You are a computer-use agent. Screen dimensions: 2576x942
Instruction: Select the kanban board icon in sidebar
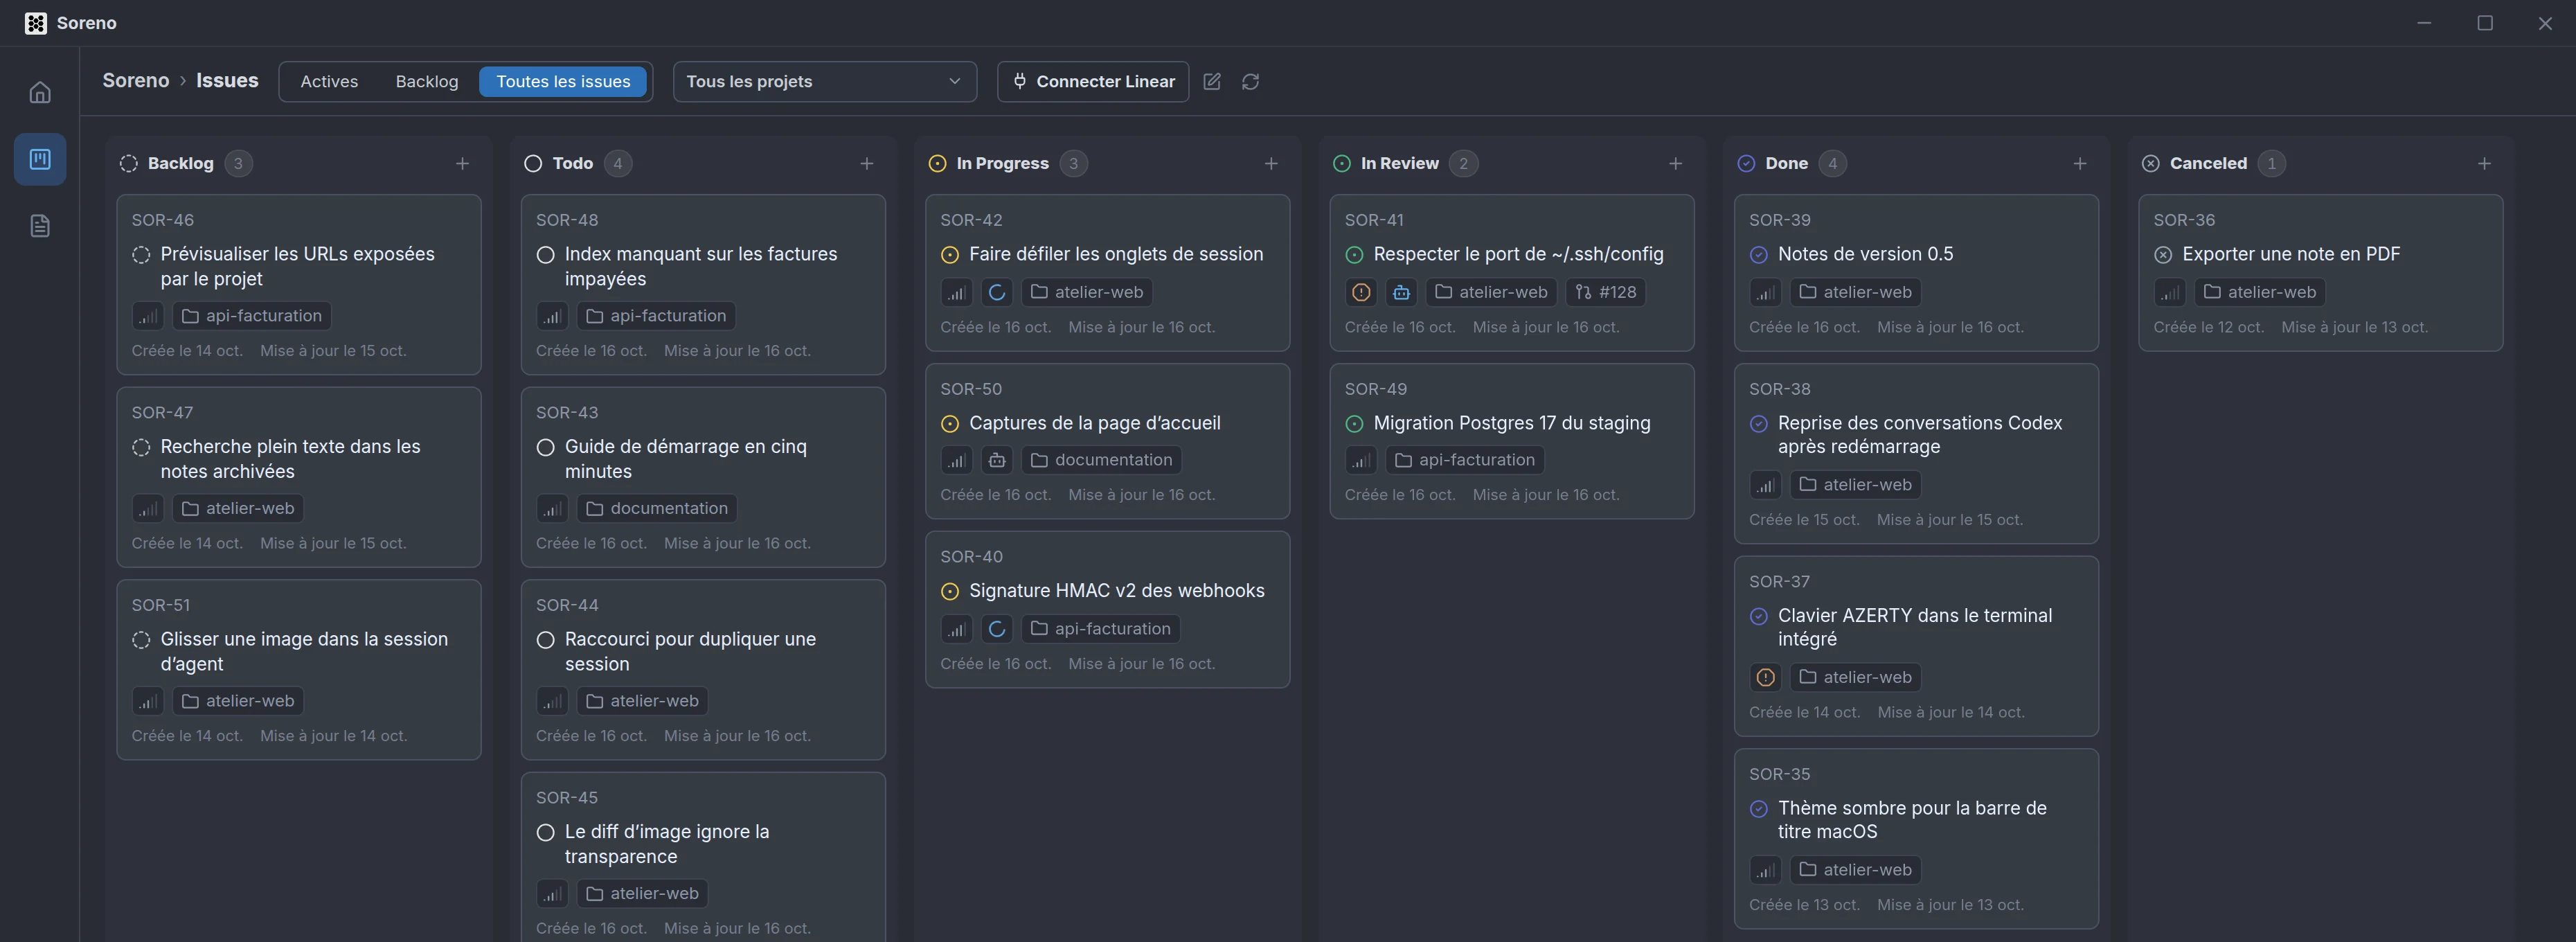tap(40, 159)
